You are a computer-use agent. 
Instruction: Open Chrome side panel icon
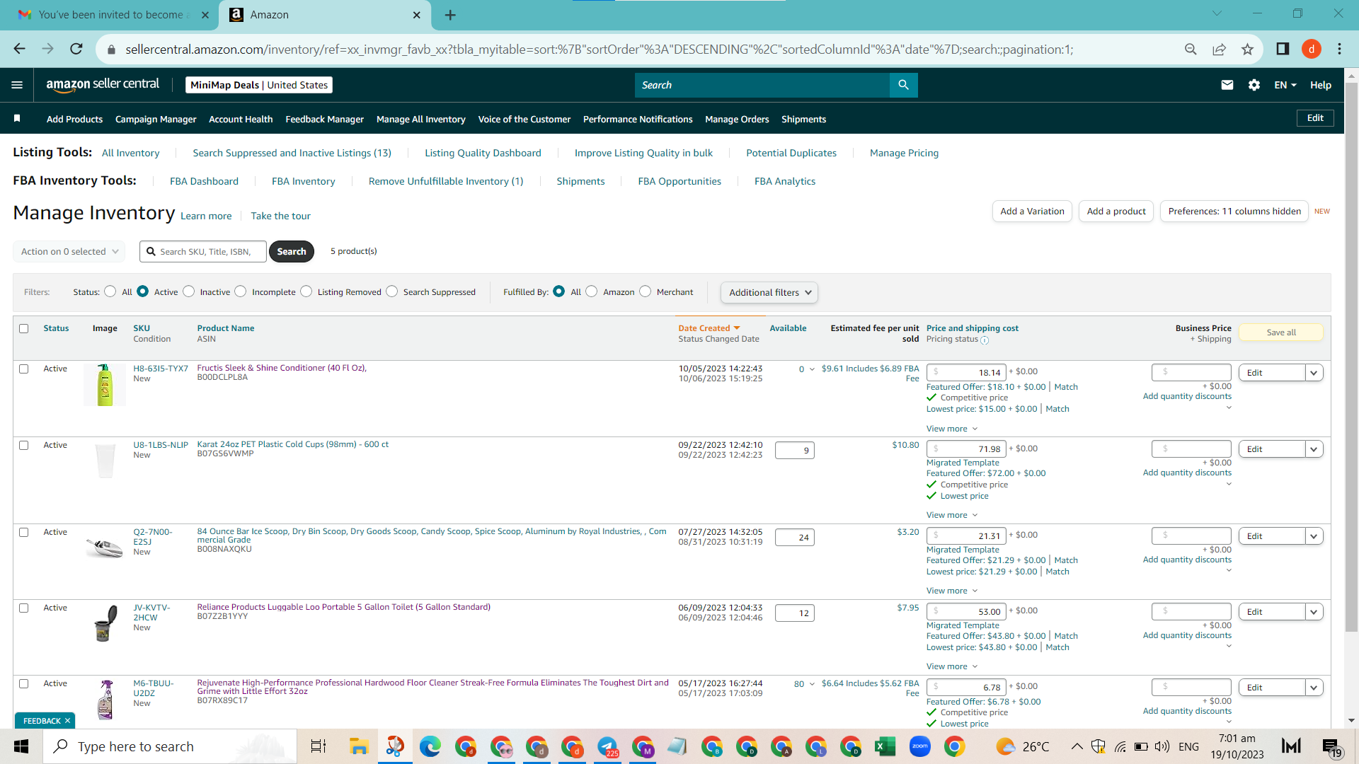[x=1283, y=49]
